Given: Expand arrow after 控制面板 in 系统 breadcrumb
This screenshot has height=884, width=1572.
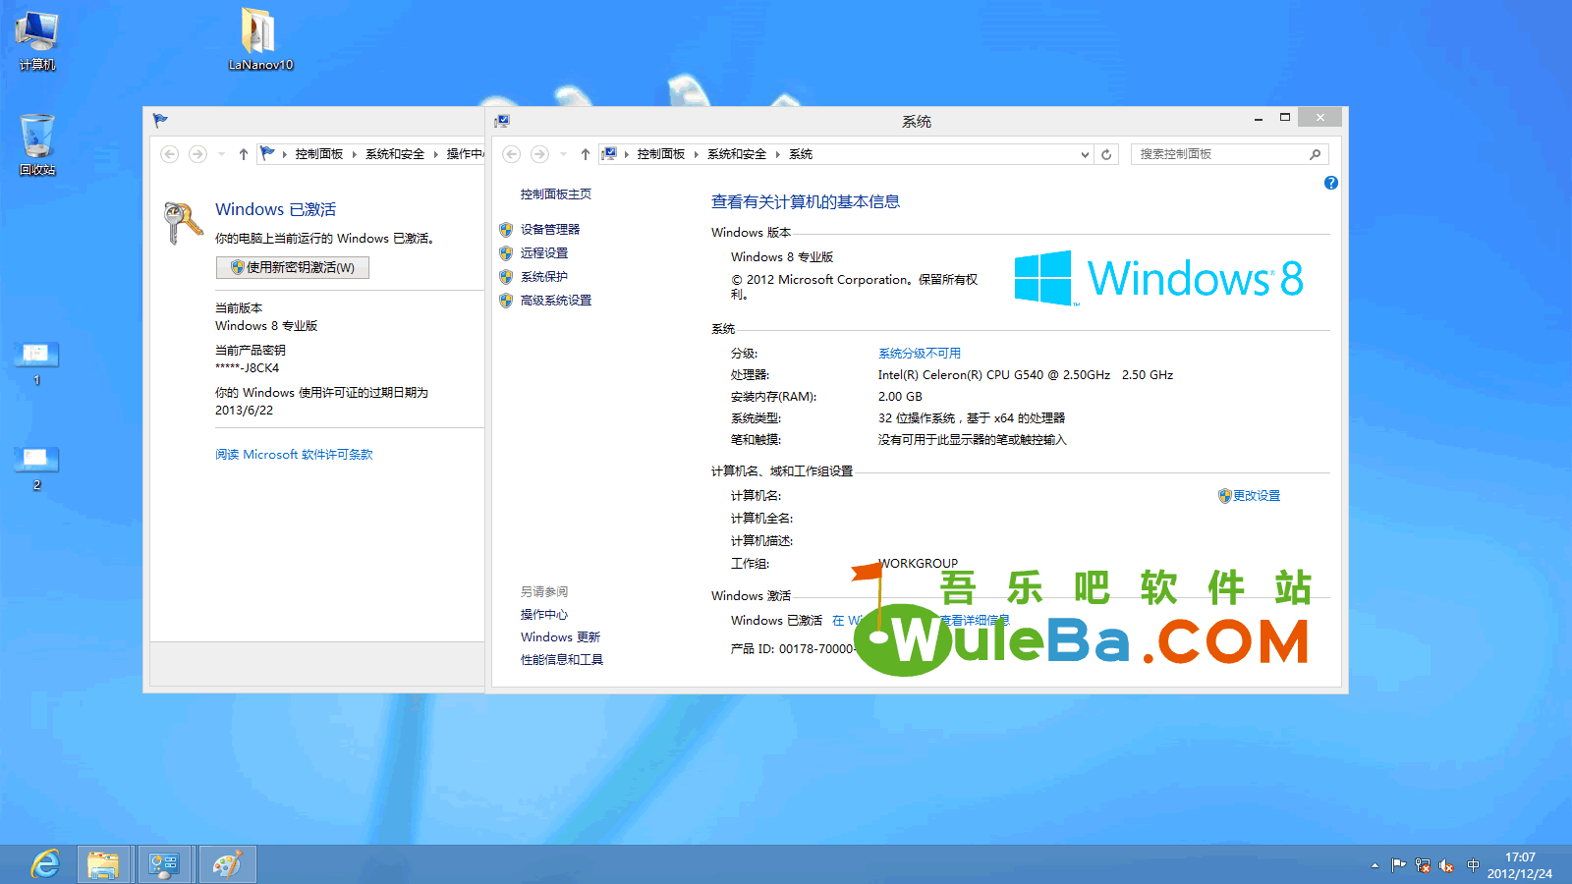Looking at the screenshot, I should click(x=696, y=154).
